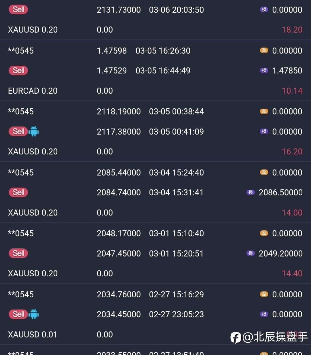Screen dimensions: 311x355
Task: Tap the Android robot icon beside price 2117.38000
Action: [34, 132]
